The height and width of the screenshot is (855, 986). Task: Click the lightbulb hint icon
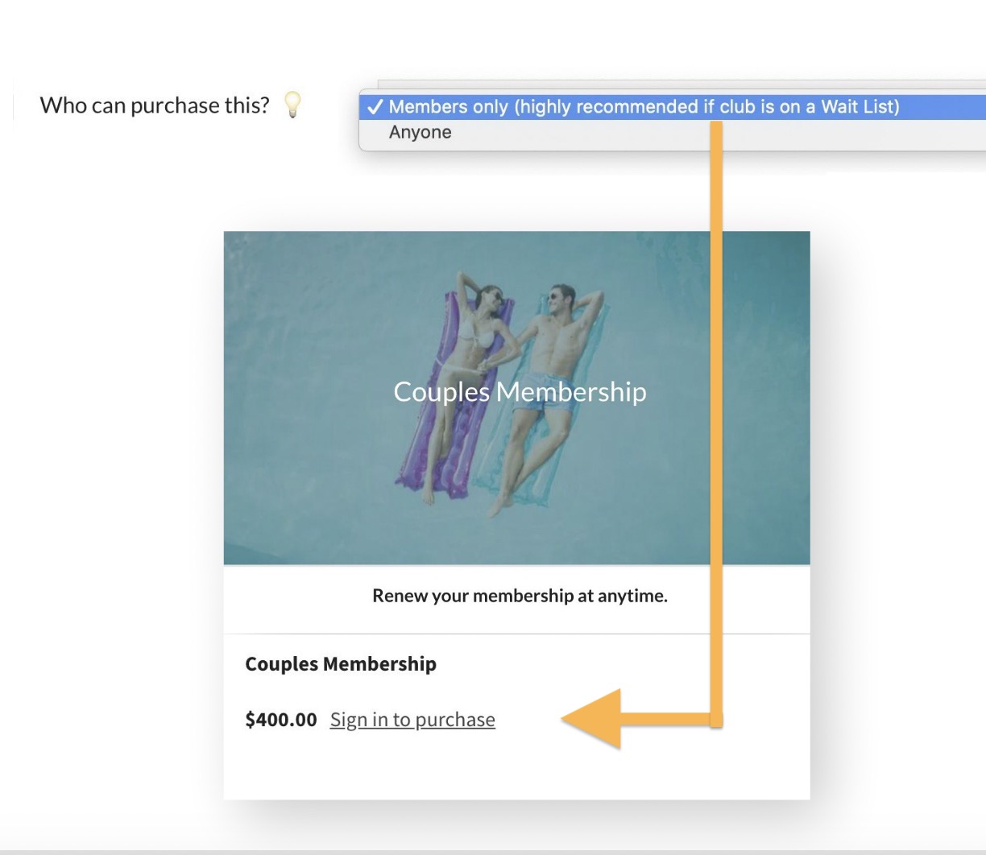pyautogui.click(x=293, y=105)
